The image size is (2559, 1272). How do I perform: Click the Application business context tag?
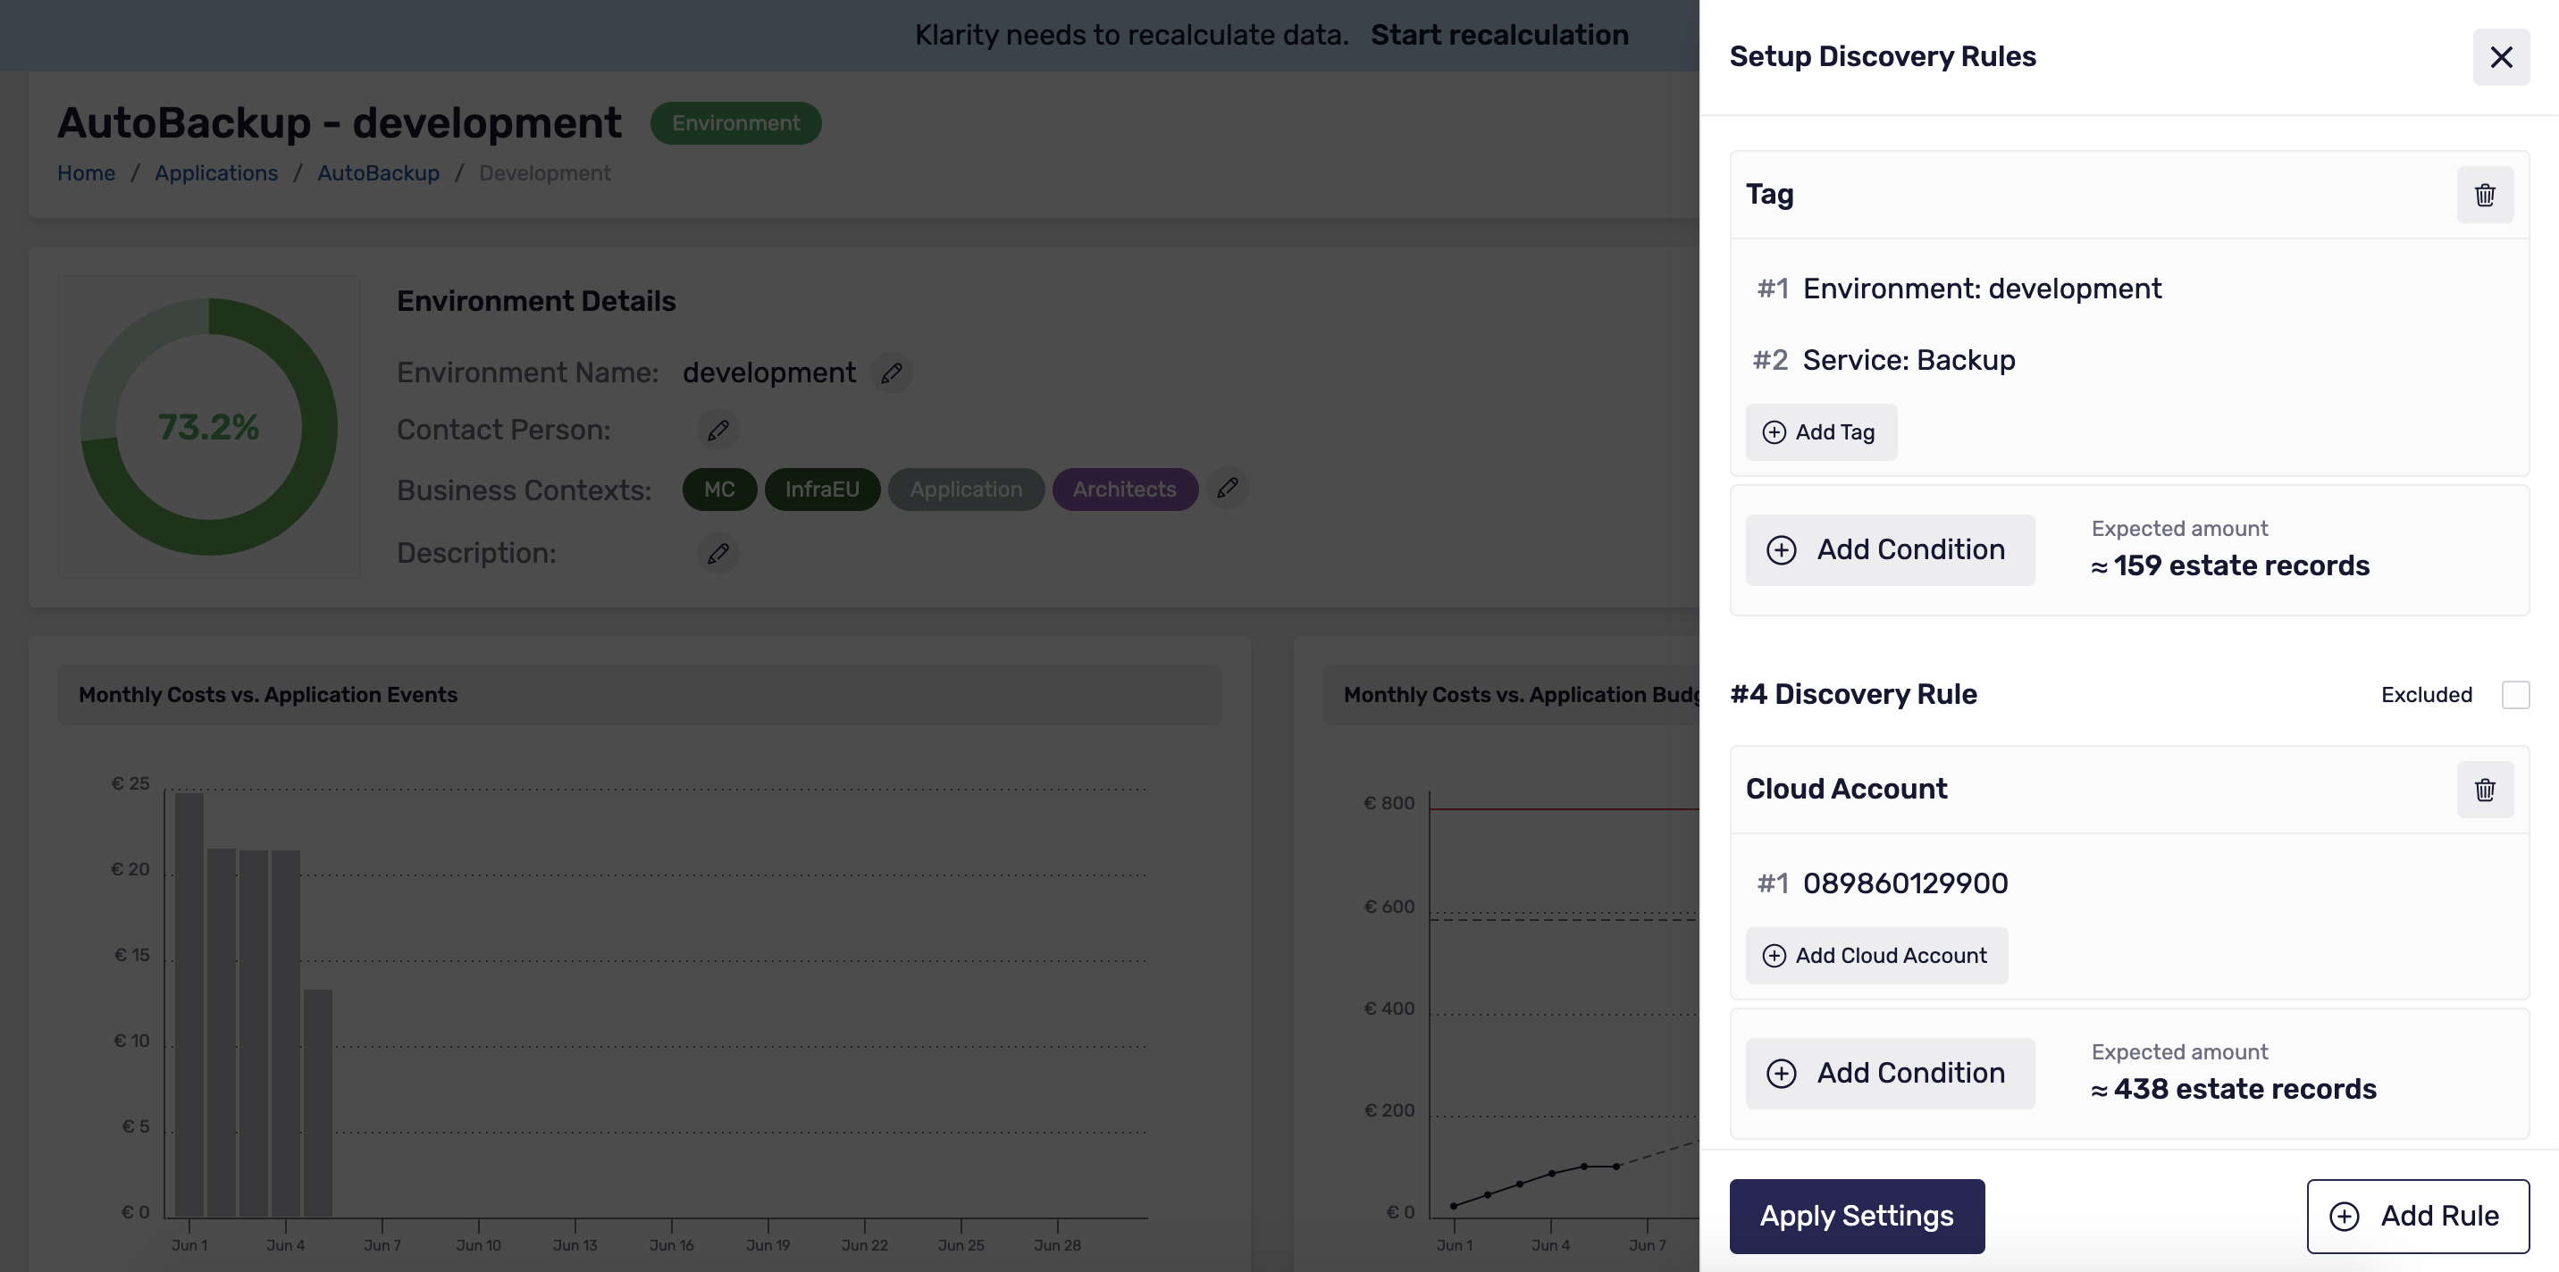[x=966, y=490]
